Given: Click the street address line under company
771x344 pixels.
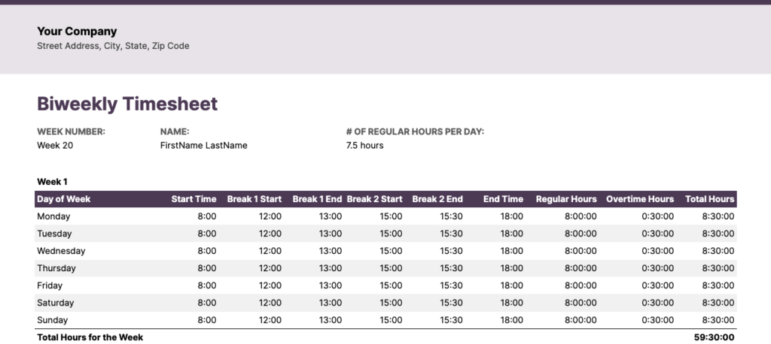Looking at the screenshot, I should click(113, 46).
